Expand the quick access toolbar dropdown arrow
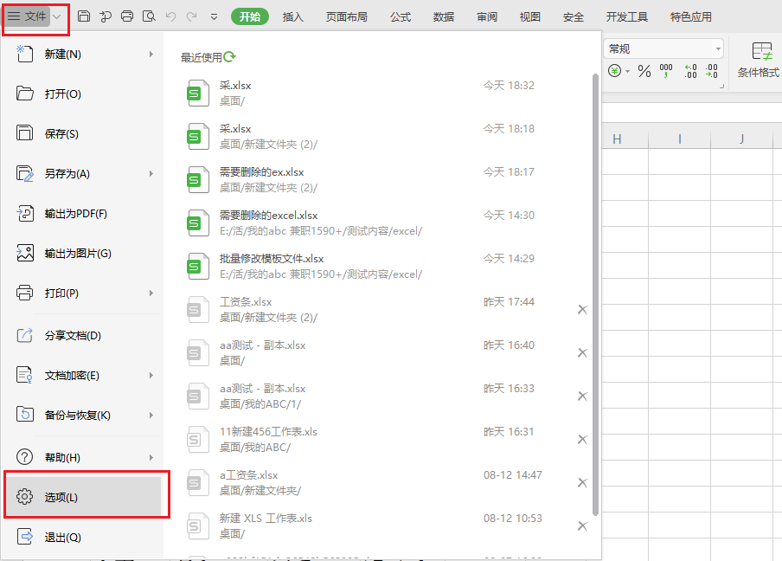The image size is (782, 561). coord(213,16)
